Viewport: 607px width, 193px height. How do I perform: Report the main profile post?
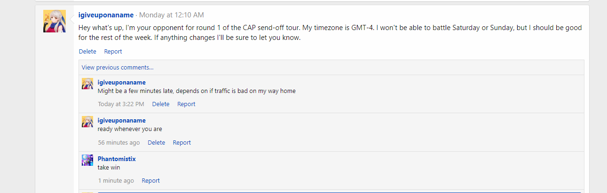pyautogui.click(x=113, y=52)
